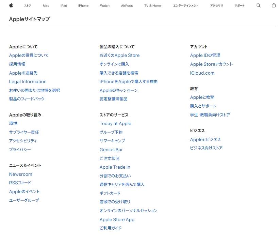This screenshot has height=245, width=280.
Task: Click the Apple Trade In link
Action: [x=115, y=167]
